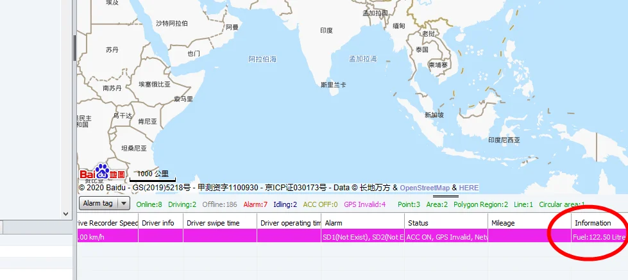Click the Point:3 counter
628x280 pixels.
[409, 204]
